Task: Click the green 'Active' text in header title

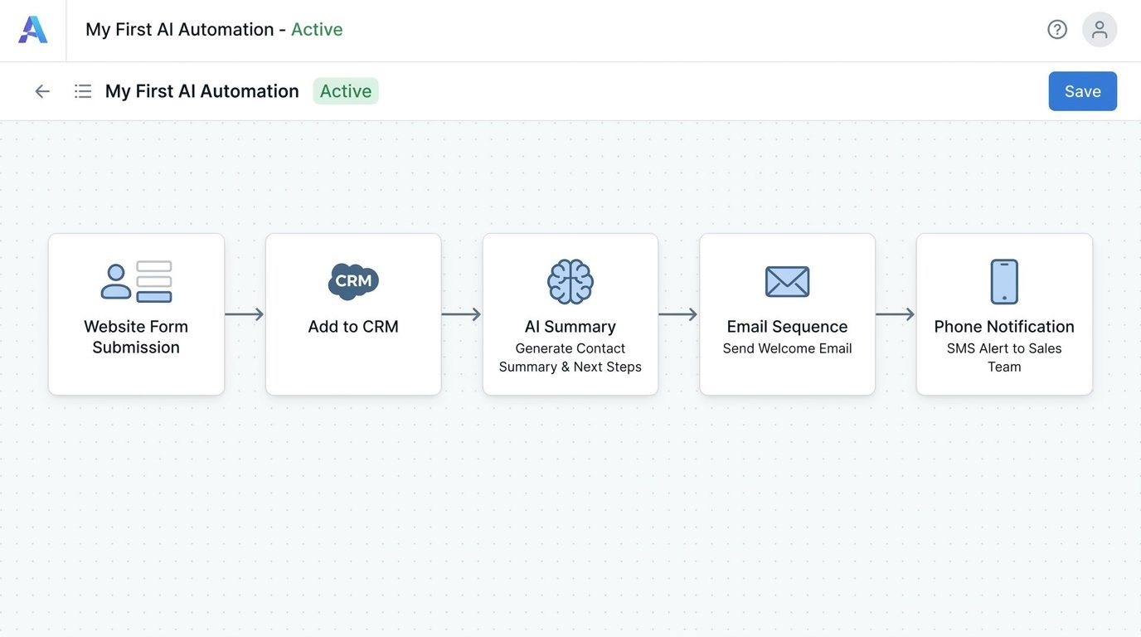Action: click(x=317, y=30)
